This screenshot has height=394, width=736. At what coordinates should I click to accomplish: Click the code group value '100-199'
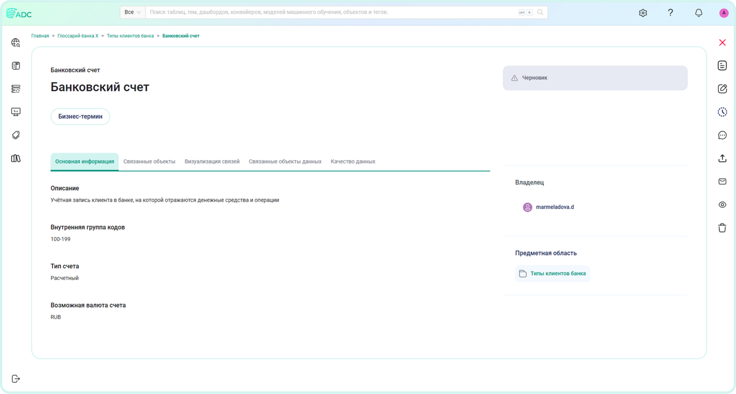click(60, 239)
